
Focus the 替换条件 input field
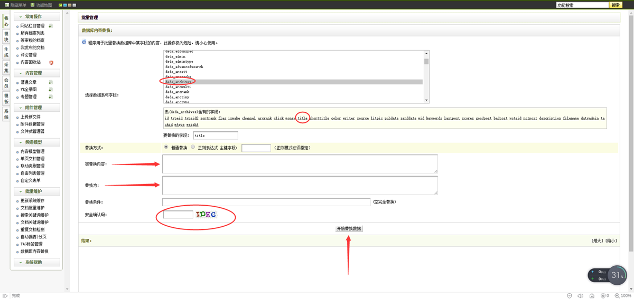click(266, 202)
